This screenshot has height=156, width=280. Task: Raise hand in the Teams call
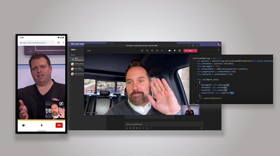152,51
